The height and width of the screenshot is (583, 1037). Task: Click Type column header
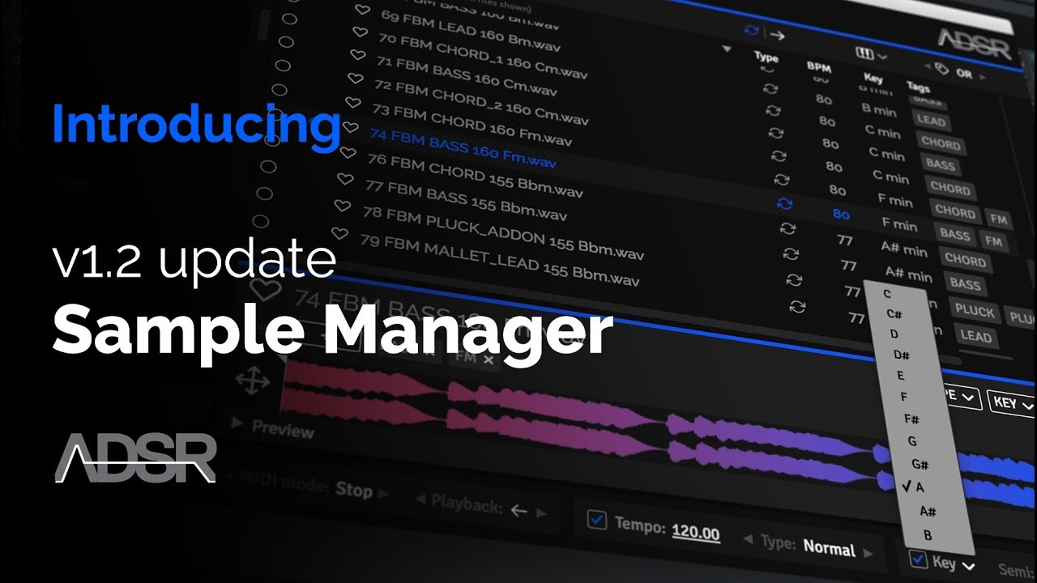pyautogui.click(x=766, y=58)
